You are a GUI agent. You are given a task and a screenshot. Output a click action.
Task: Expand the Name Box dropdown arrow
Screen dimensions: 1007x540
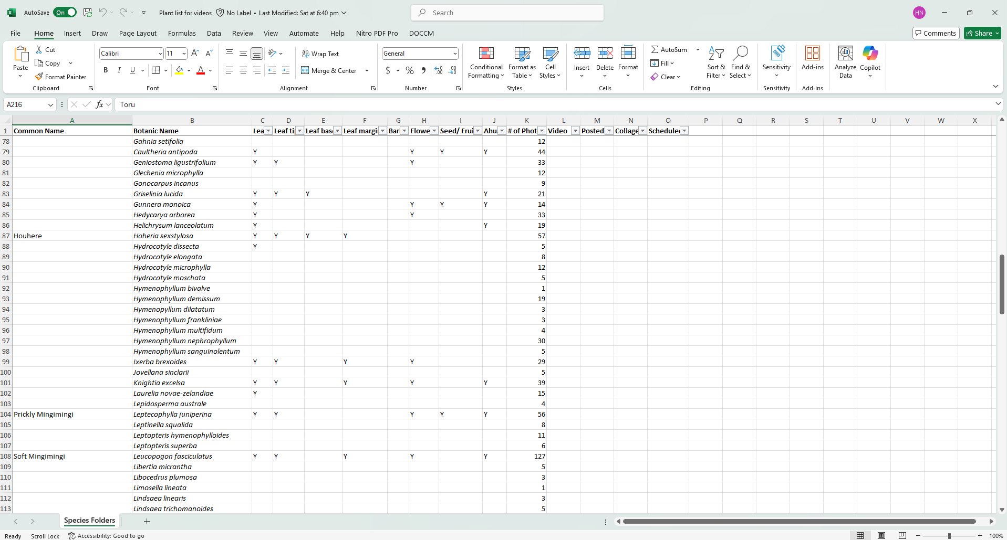[50, 104]
